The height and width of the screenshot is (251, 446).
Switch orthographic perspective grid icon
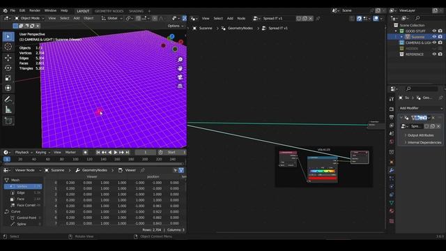tap(180, 86)
